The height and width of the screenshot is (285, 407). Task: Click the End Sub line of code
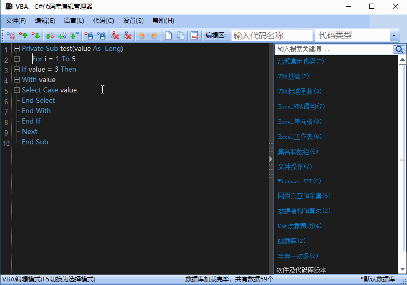pyautogui.click(x=35, y=142)
